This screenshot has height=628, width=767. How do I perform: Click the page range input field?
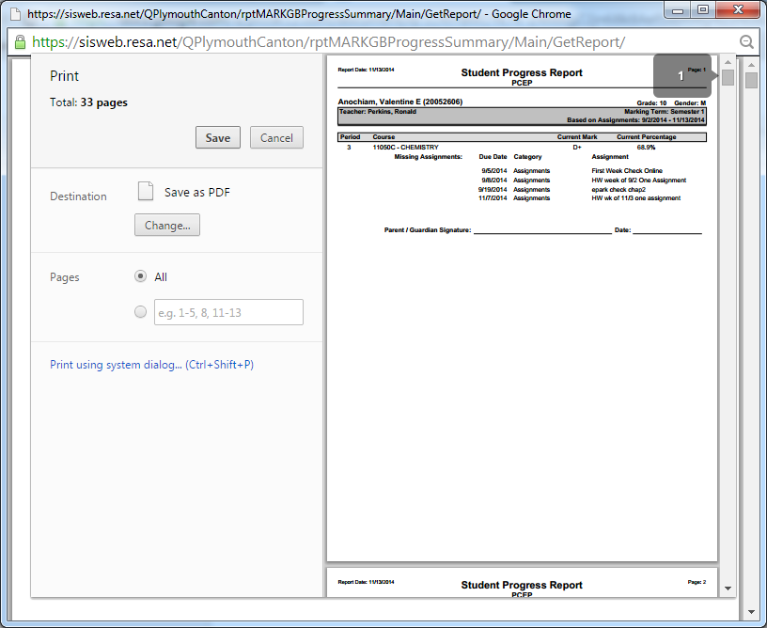[228, 312]
